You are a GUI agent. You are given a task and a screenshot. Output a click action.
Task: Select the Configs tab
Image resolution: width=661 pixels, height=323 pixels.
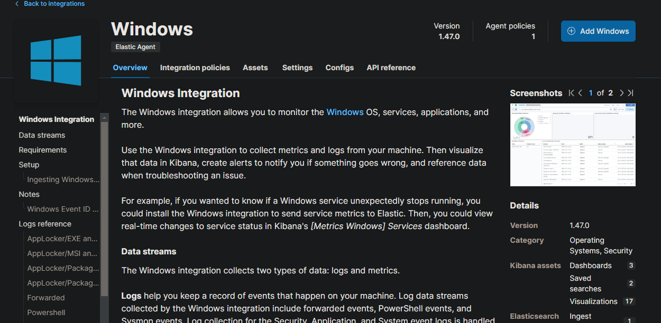[x=339, y=68]
